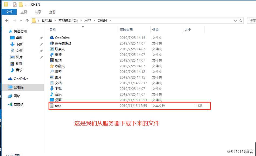
Task: Click the 2019/7/25 14:14 date of OneDrive
Action: 132,38
